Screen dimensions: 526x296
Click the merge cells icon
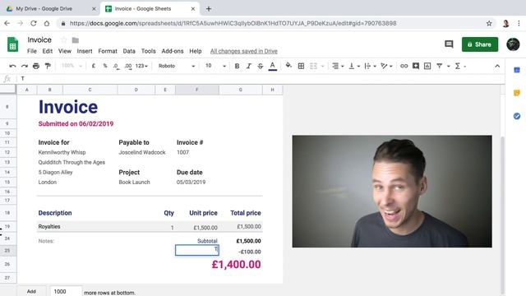click(x=313, y=66)
